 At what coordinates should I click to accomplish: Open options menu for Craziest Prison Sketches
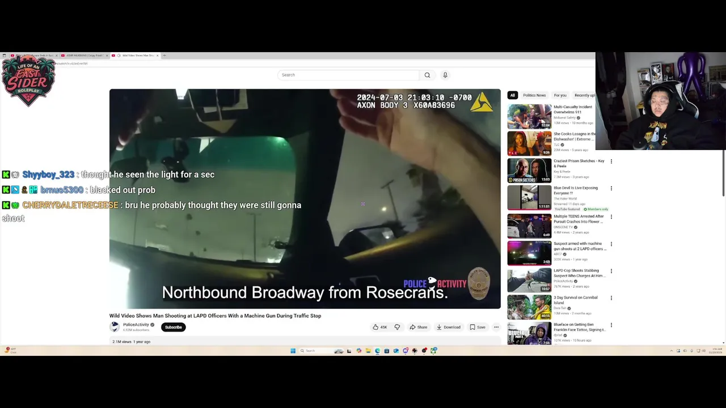[611, 161]
